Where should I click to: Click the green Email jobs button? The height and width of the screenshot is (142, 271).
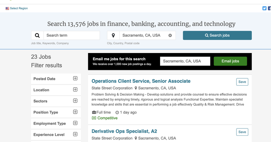coord(230,61)
